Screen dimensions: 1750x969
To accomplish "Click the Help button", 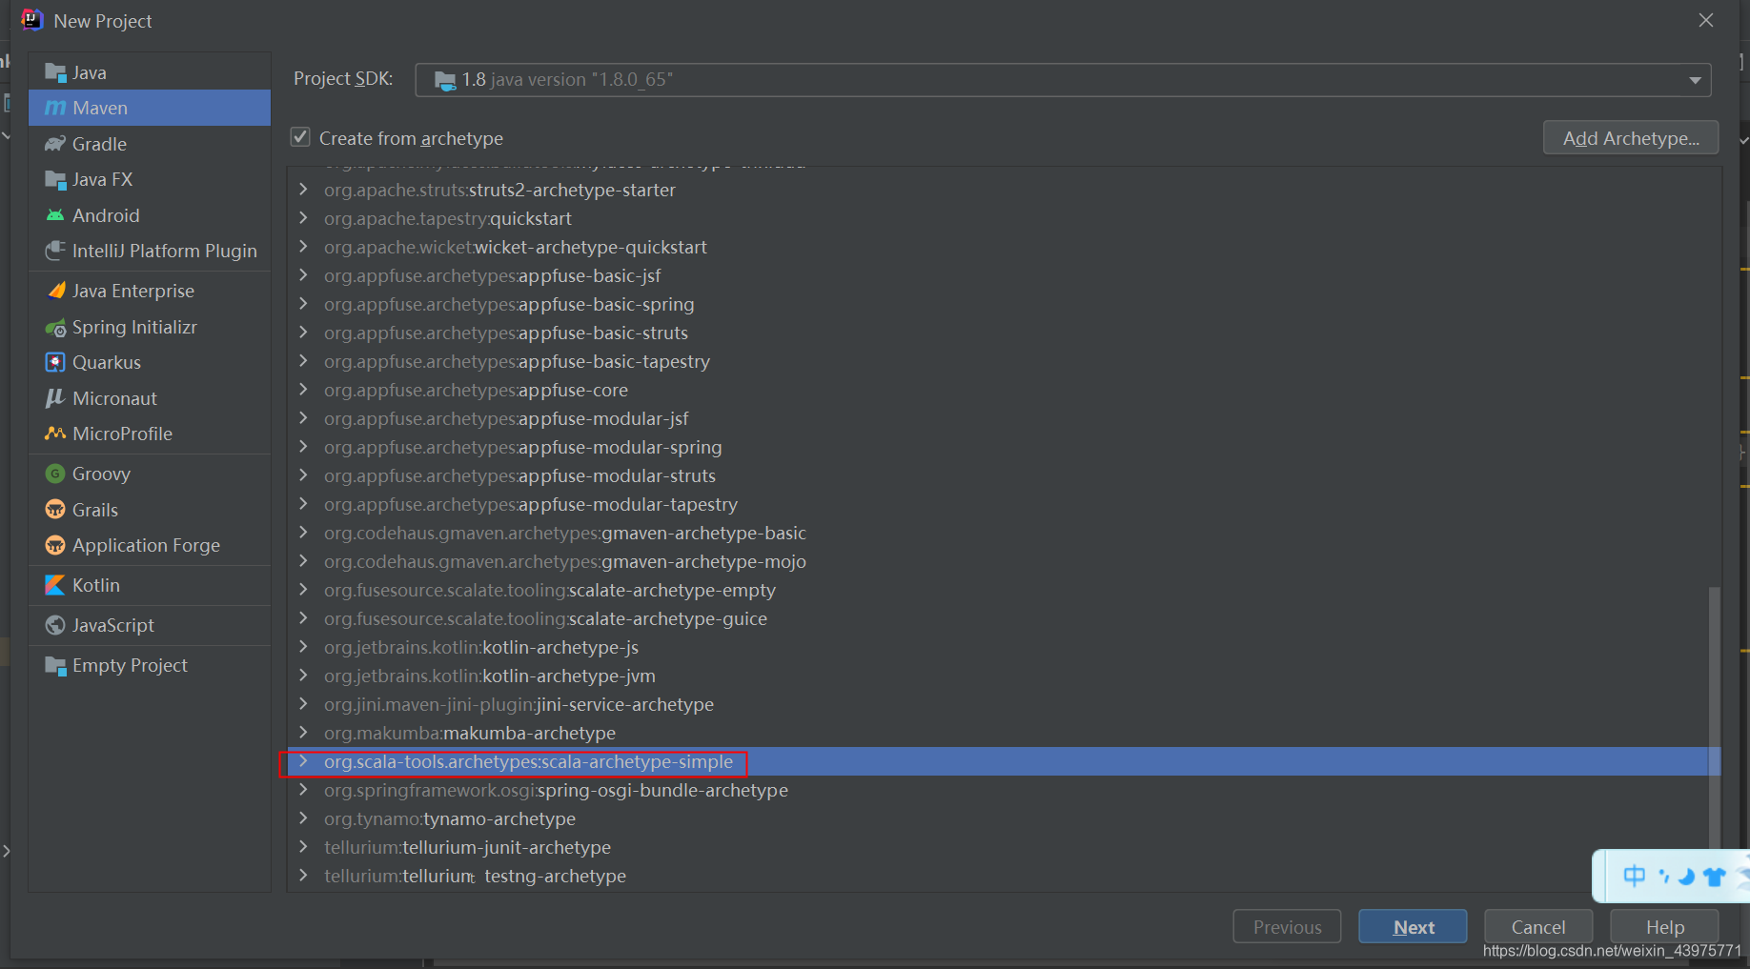I will (x=1664, y=927).
